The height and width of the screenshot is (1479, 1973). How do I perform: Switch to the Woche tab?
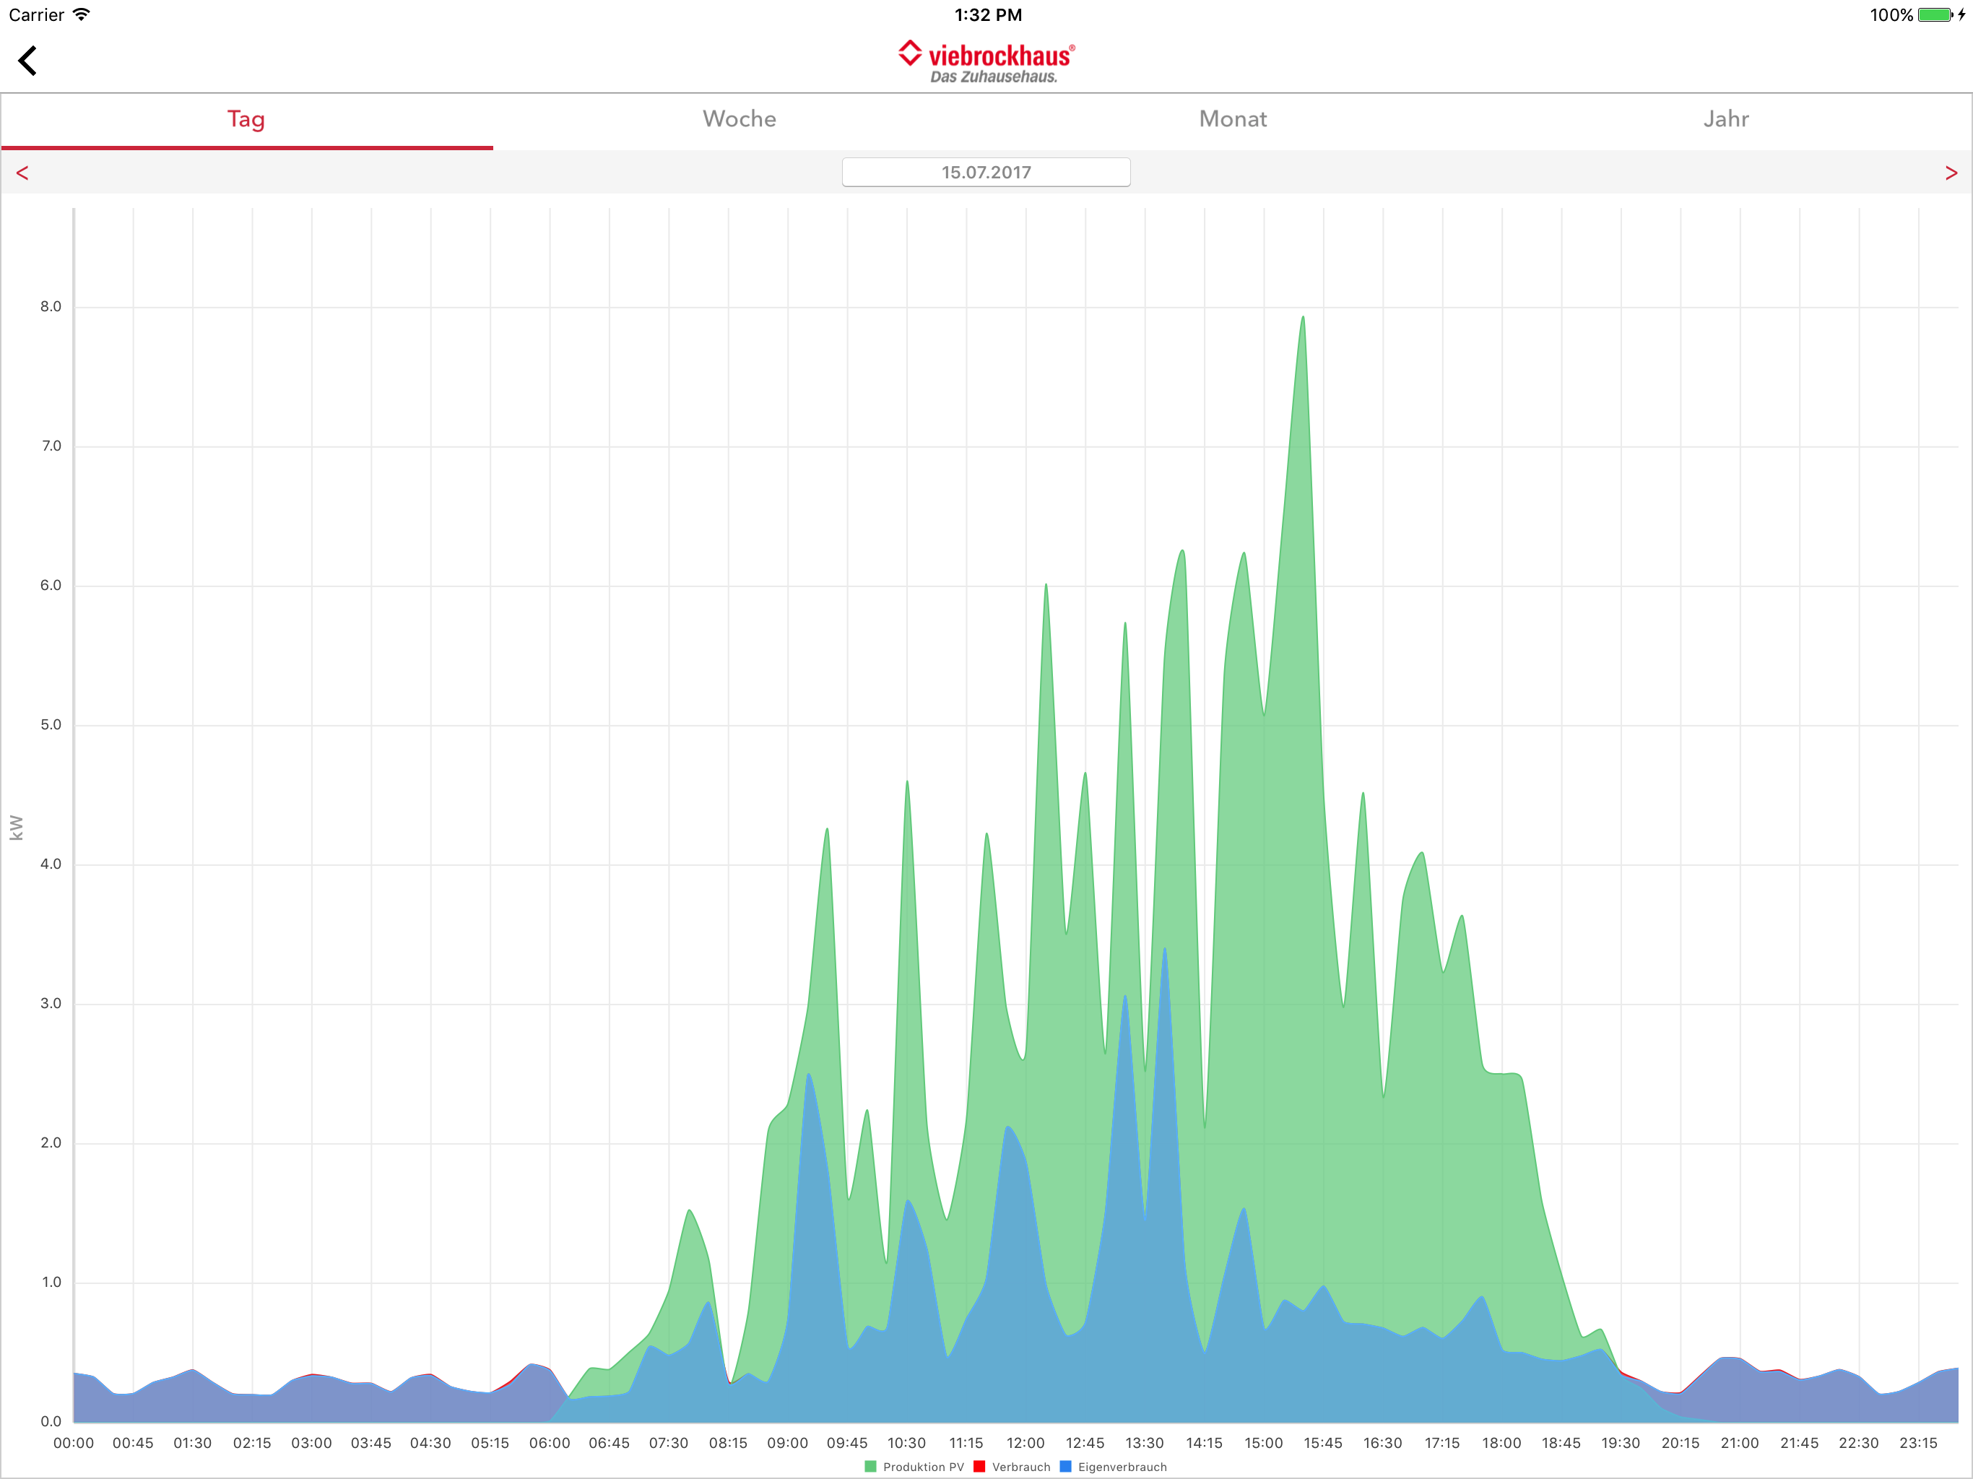coord(740,120)
